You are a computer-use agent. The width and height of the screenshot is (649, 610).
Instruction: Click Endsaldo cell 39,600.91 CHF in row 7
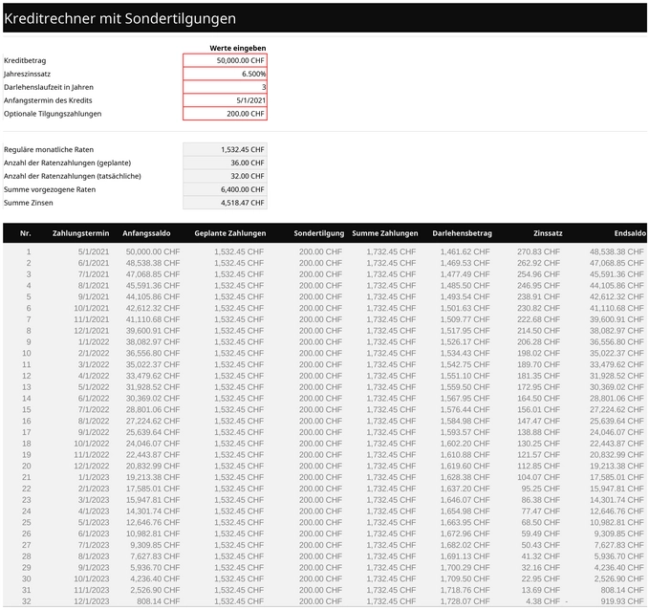617,319
